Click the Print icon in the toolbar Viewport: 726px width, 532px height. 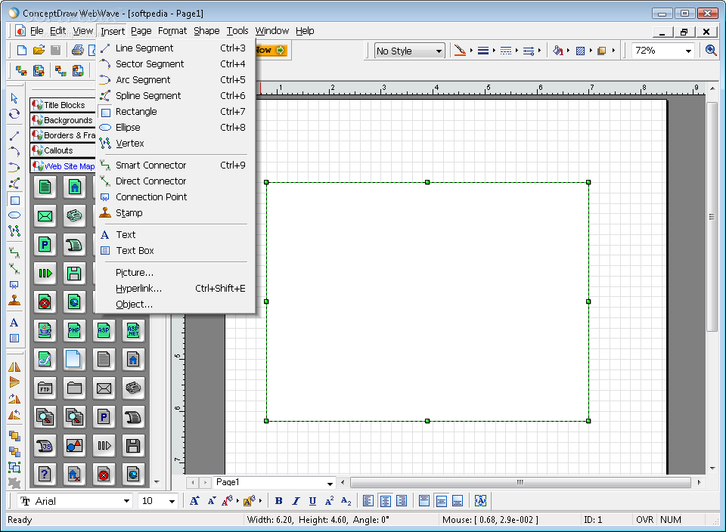tap(77, 51)
